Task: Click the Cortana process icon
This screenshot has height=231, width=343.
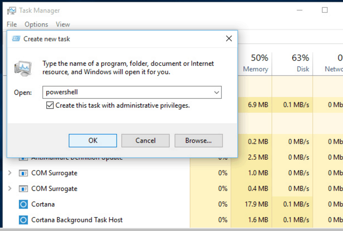Action: click(23, 204)
